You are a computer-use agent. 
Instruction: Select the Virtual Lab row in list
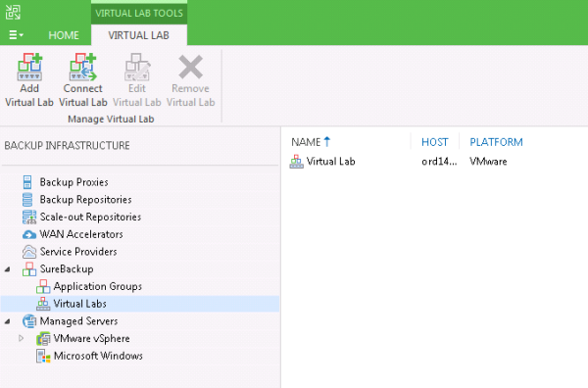tap(434, 162)
